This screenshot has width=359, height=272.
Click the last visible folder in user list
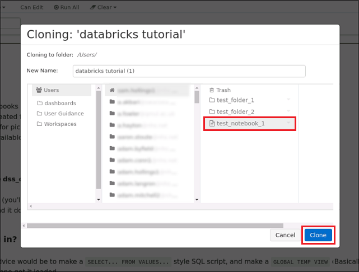[142, 195]
